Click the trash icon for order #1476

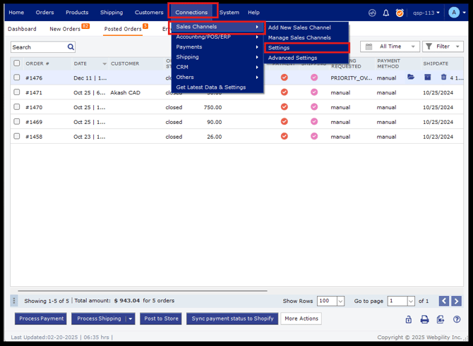[x=443, y=78]
